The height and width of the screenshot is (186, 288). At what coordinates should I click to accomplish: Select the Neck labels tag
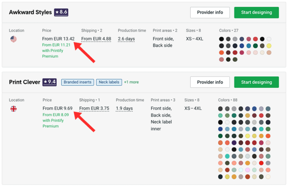coord(109,82)
